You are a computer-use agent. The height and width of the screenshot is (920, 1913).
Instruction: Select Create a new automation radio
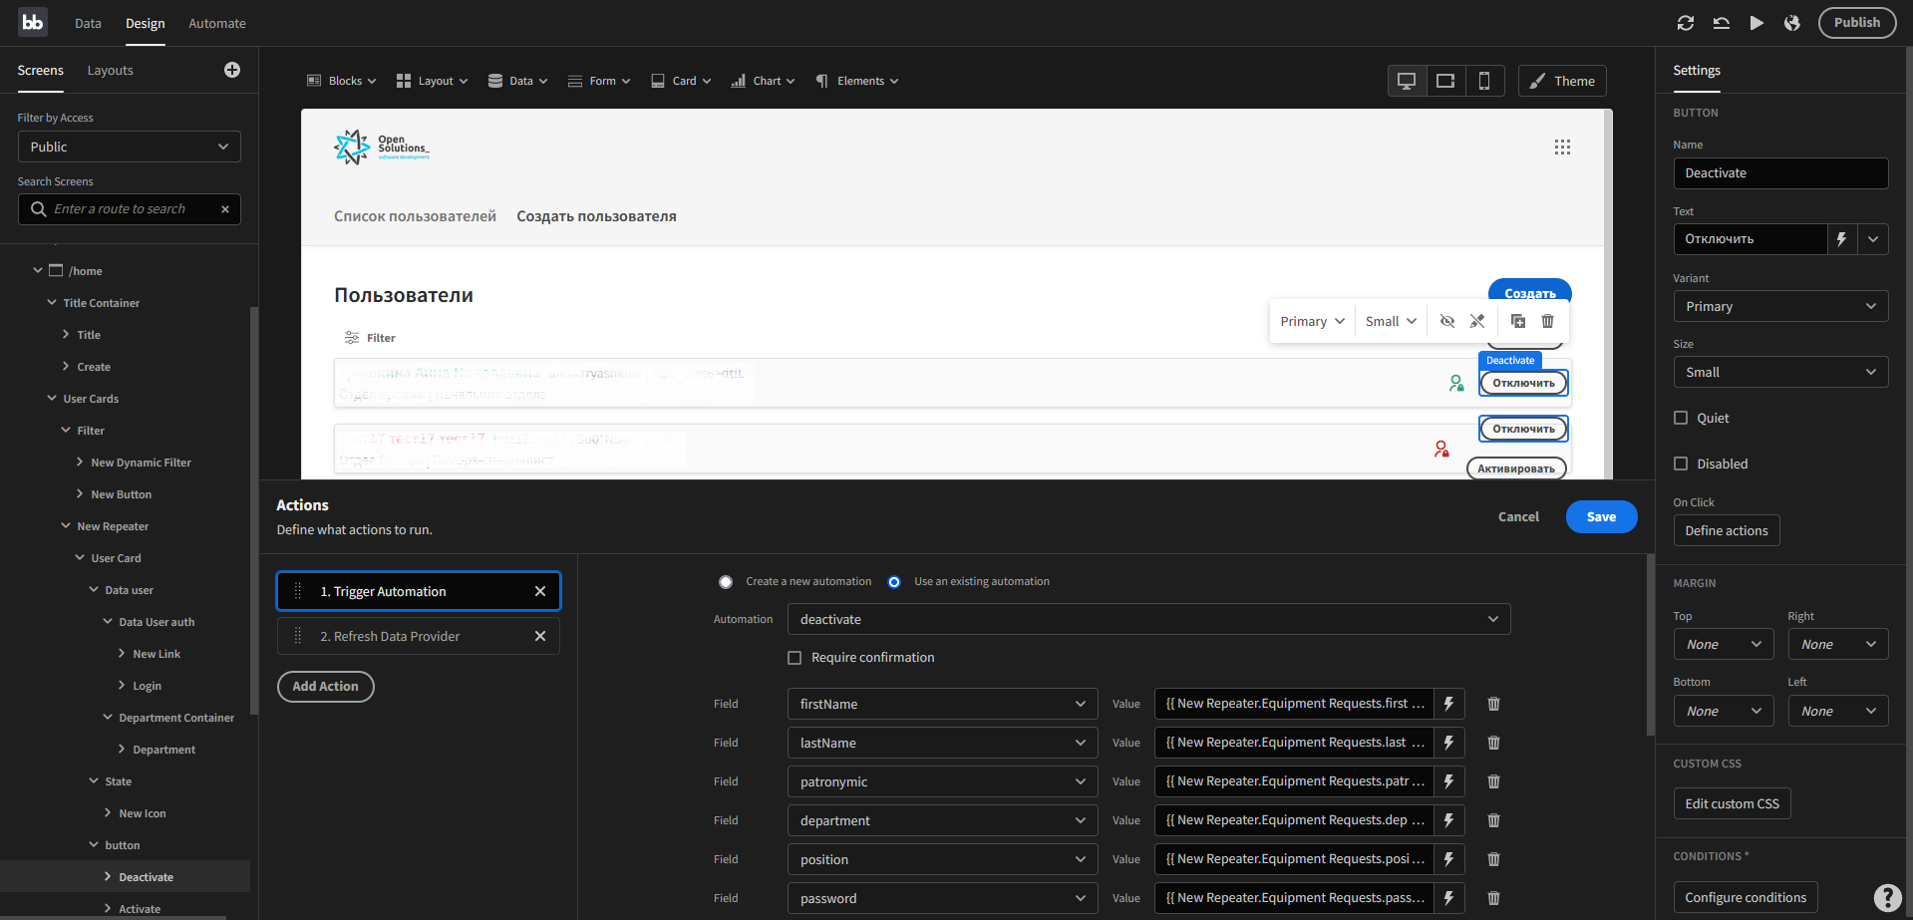tap(726, 582)
